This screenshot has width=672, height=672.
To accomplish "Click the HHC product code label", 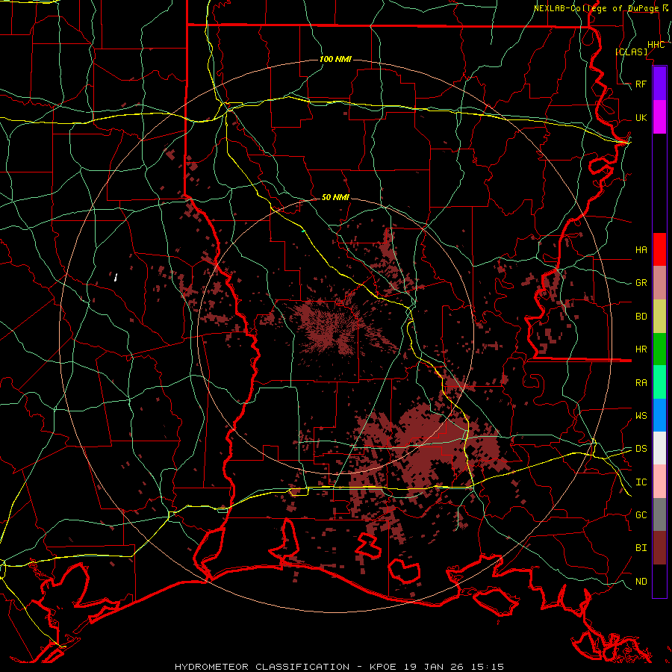I will (x=656, y=45).
